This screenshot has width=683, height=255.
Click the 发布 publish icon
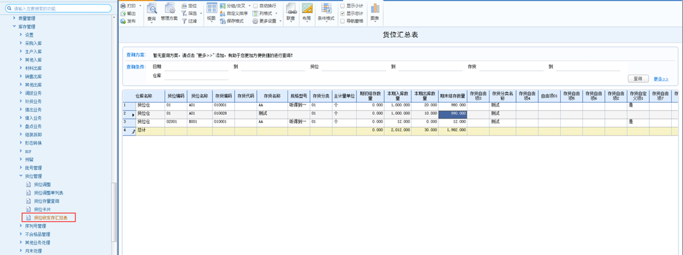coord(123,21)
